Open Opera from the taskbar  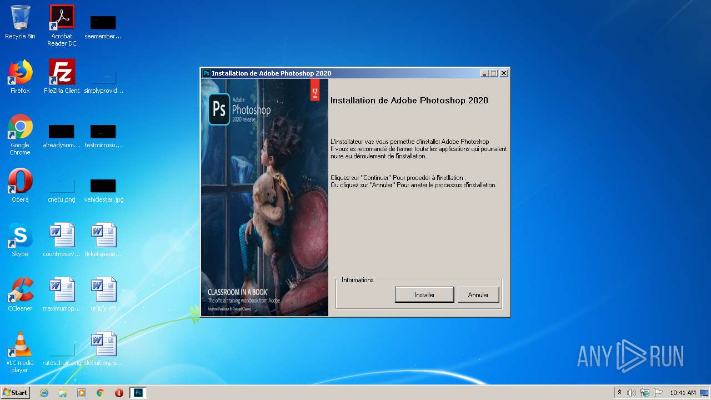tap(119, 393)
